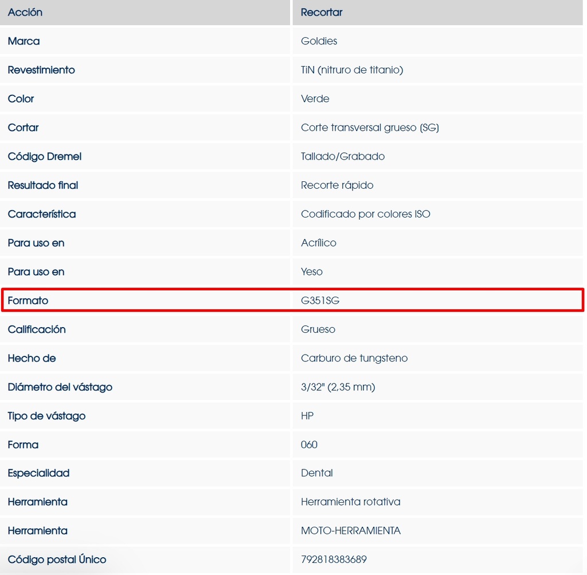Select Corte transversal grueso (SG) text
587x575 pixels.
(x=370, y=127)
